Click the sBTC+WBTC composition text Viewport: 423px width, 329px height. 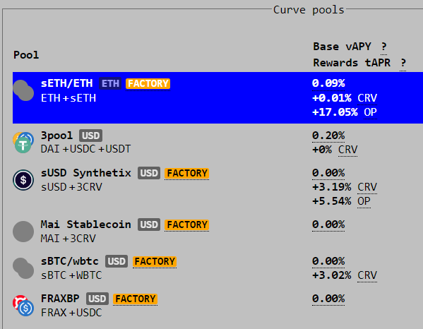click(71, 275)
